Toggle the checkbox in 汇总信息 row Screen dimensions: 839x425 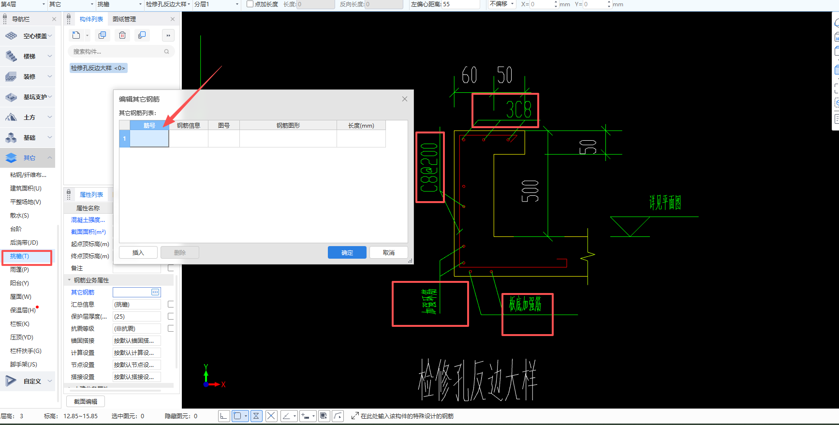(171, 304)
